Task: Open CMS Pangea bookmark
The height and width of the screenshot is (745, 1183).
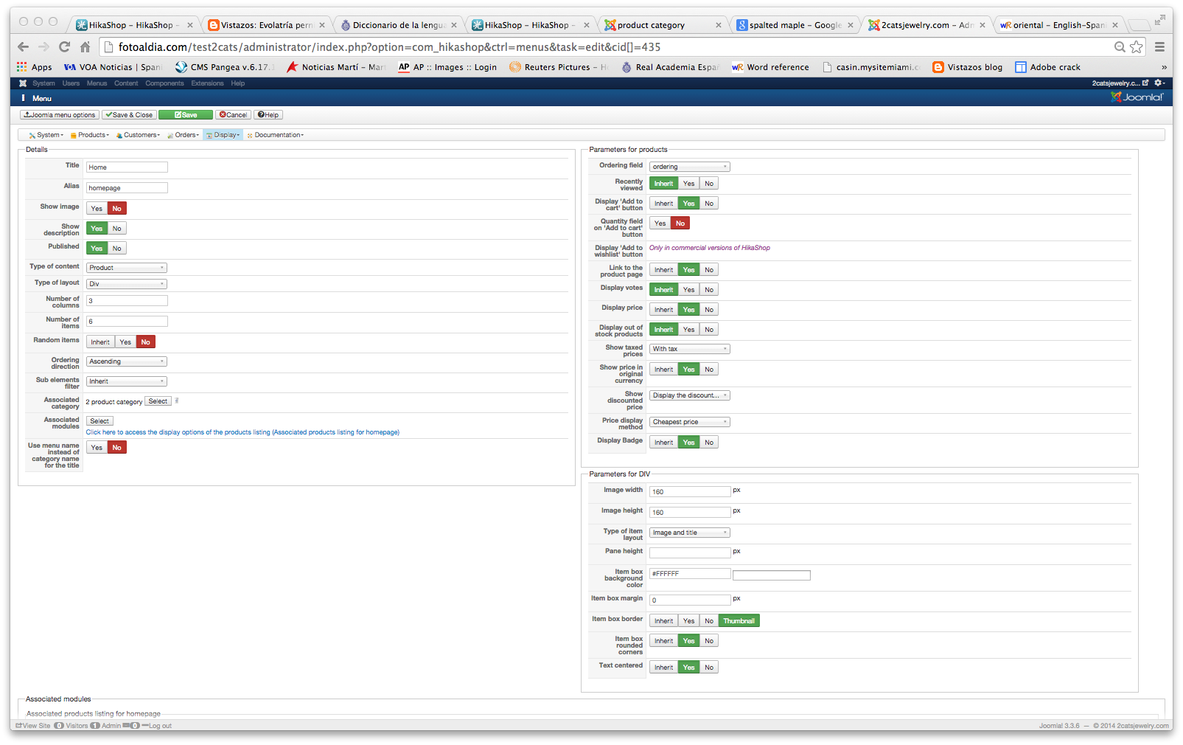Action: tap(225, 67)
